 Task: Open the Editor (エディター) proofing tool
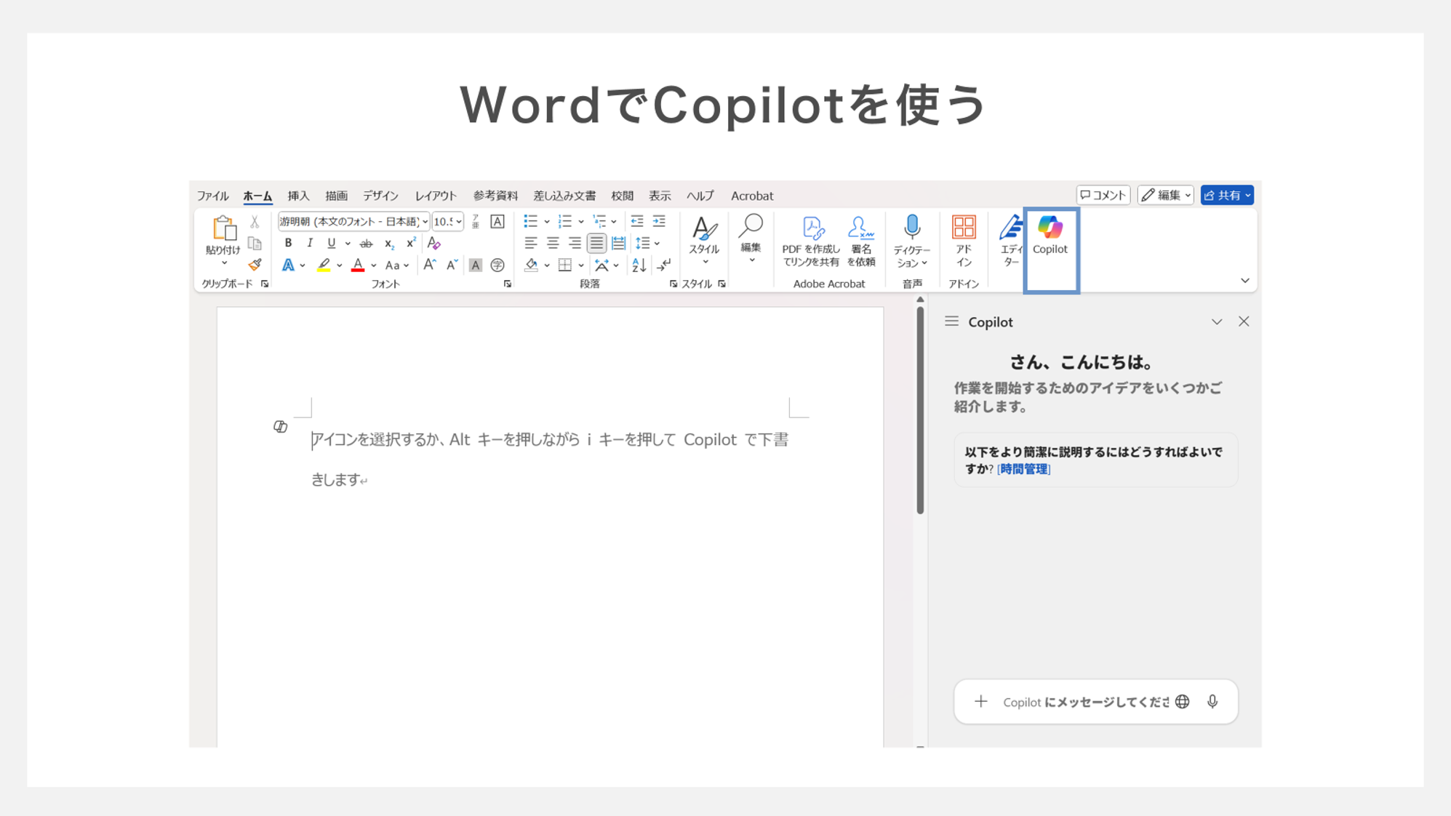click(1011, 240)
